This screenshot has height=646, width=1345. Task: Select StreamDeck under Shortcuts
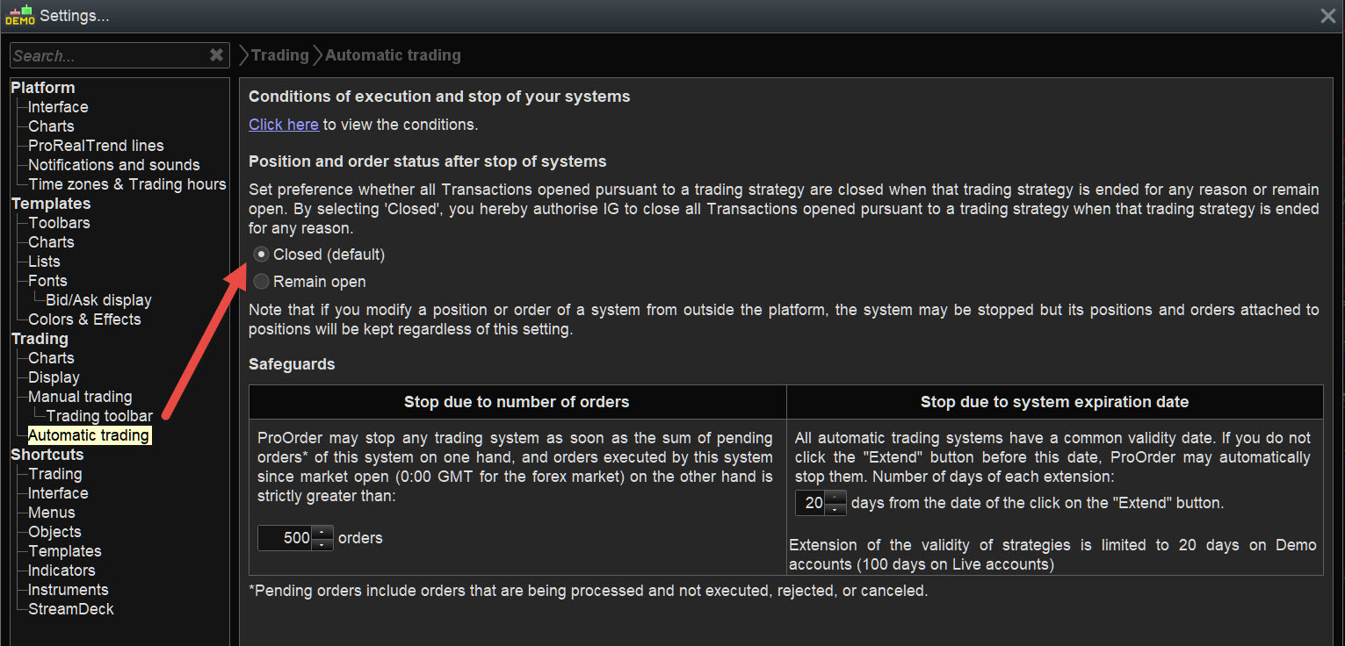click(x=70, y=609)
